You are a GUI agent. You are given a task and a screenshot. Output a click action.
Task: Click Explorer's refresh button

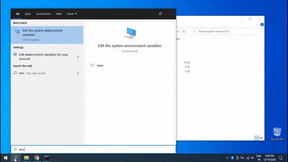184,31
